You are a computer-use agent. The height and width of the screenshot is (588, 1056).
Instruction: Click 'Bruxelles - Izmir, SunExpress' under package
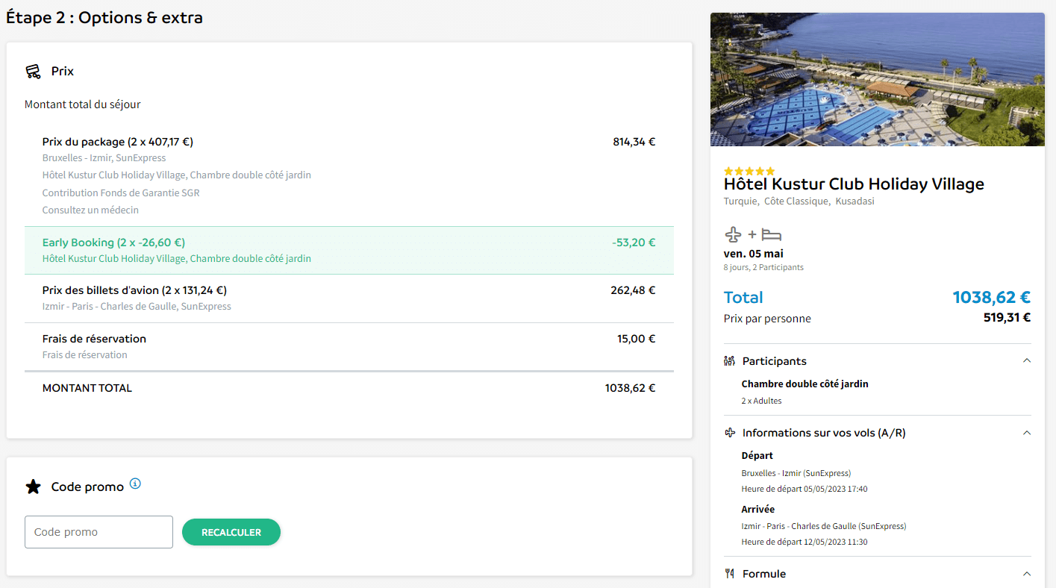coord(104,158)
